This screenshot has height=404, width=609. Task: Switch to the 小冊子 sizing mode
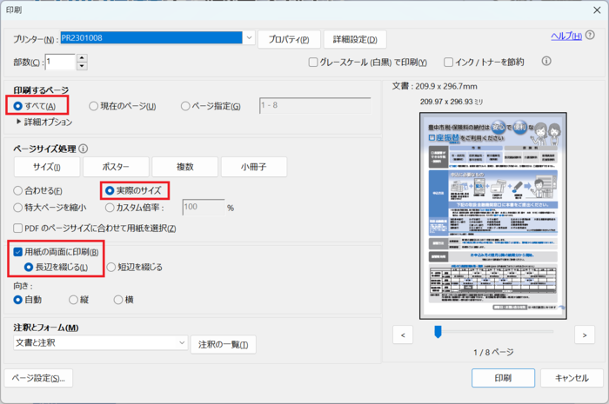254,167
